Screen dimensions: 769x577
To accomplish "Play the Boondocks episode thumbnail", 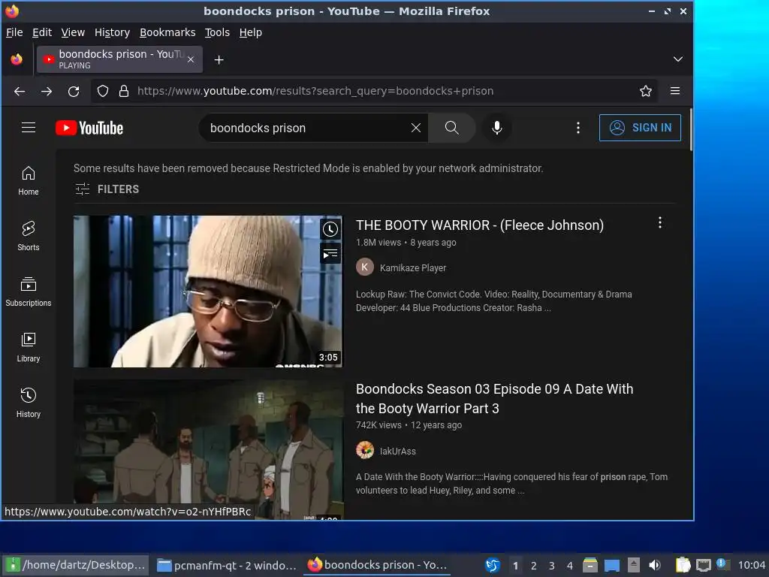I will (209, 449).
